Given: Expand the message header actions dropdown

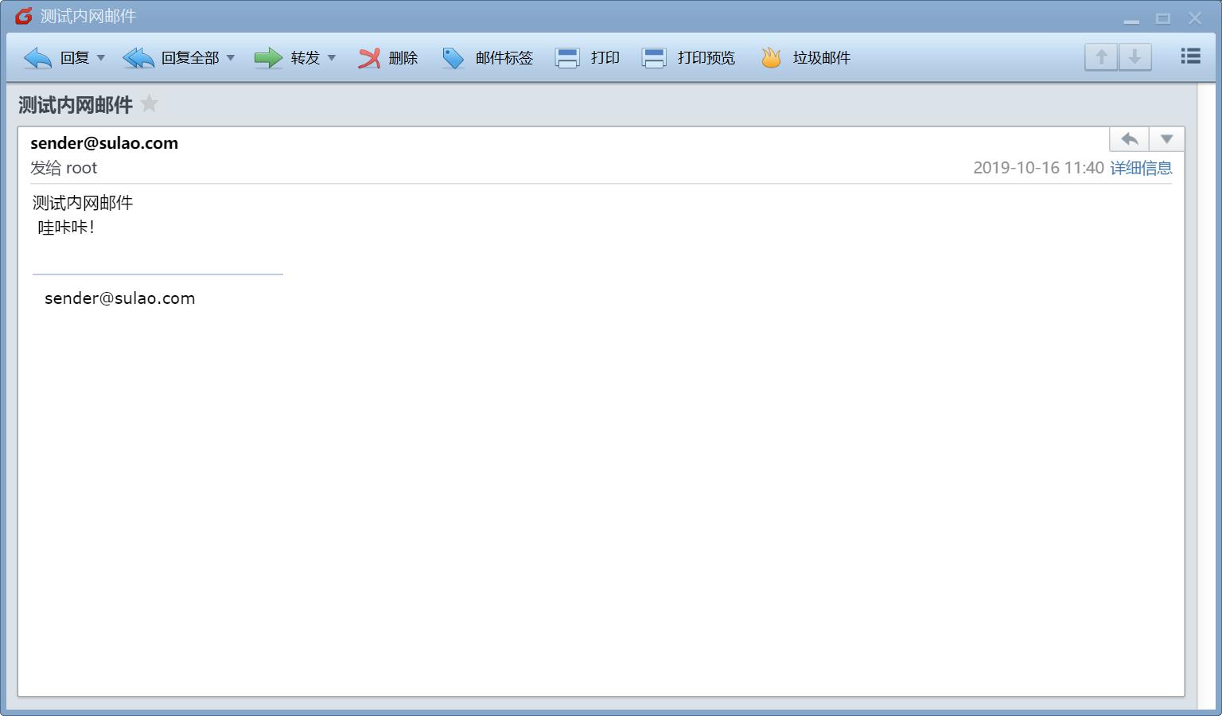Looking at the screenshot, I should point(1167,139).
